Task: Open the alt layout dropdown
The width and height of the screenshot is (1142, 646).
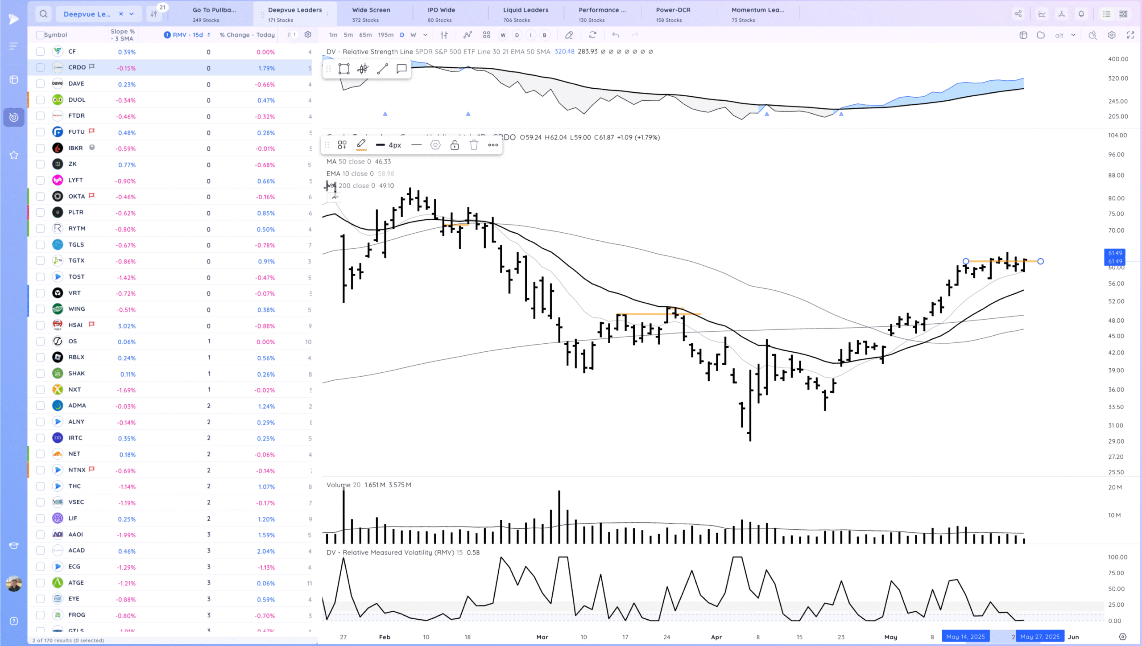Action: click(x=1073, y=35)
